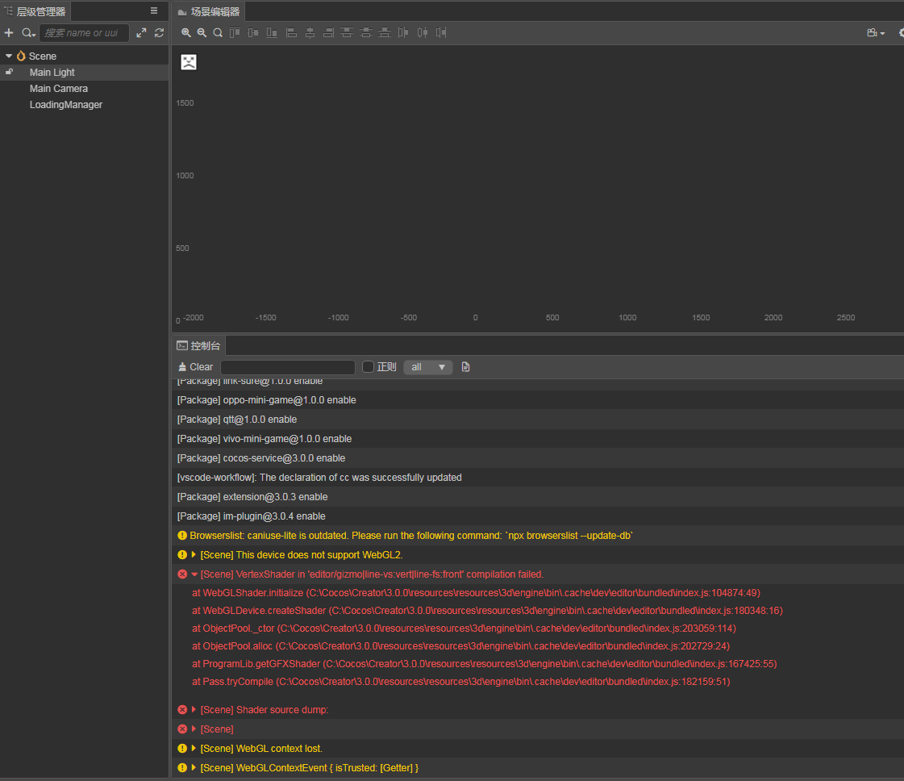The height and width of the screenshot is (781, 904).
Task: Click the broken image icon in scene
Action: point(189,61)
